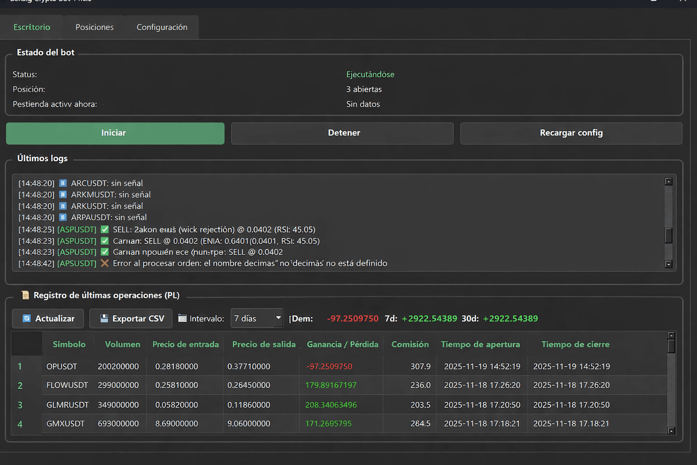Click the blue N icon on ARCUSDT log line
Screen dimensions: 697x465
point(63,183)
